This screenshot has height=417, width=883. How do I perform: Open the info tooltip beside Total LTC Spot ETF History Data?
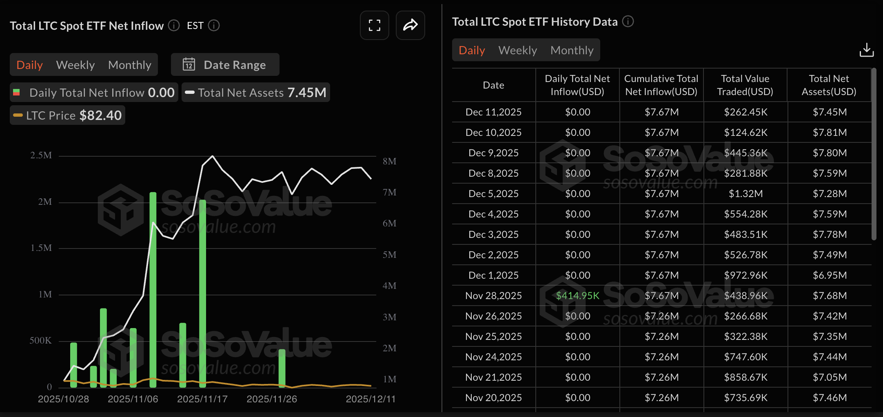tap(629, 22)
